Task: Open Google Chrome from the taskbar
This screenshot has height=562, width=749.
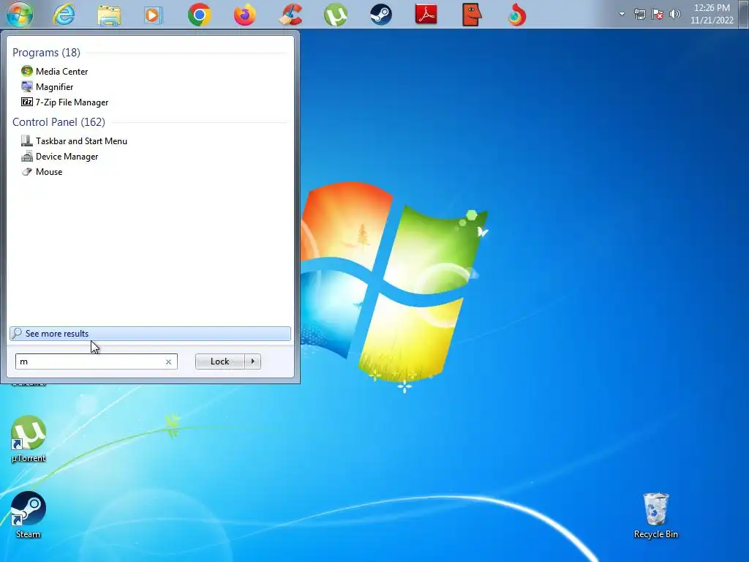Action: (199, 15)
